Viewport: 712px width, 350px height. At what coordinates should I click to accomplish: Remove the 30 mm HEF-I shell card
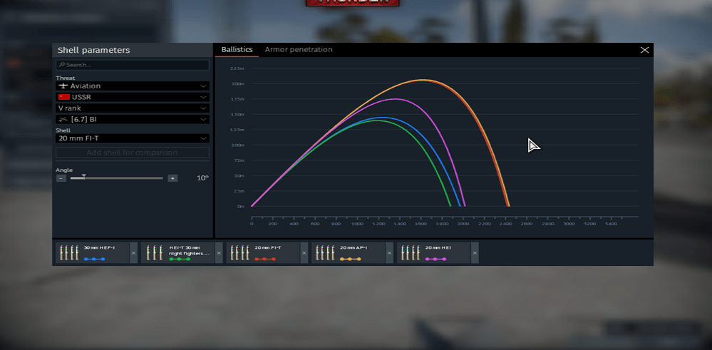(x=133, y=253)
